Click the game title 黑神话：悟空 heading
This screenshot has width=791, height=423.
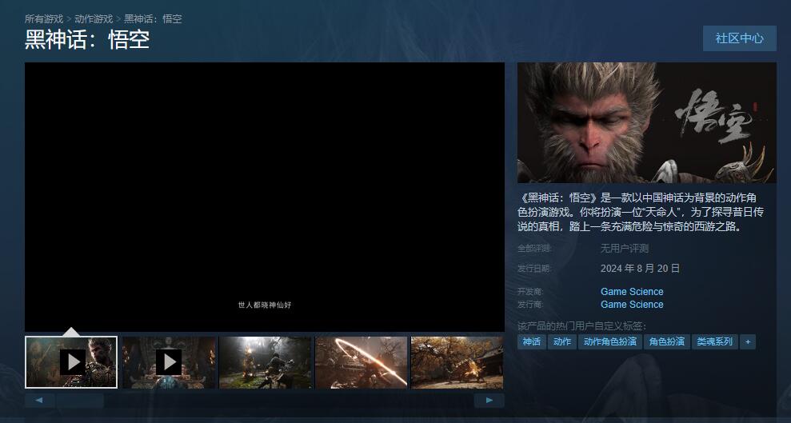click(x=86, y=40)
